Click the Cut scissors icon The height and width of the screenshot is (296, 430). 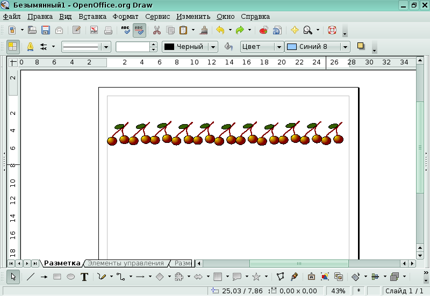(156, 30)
